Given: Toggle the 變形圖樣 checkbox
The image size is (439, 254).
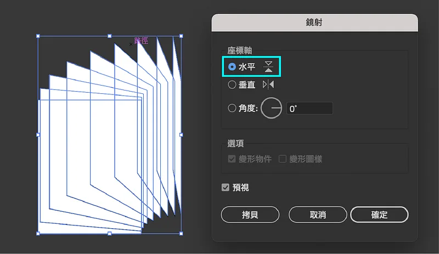Looking at the screenshot, I should coord(283,159).
